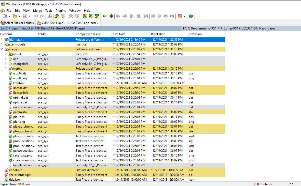Select the param.sfo file row
This screenshot has height=186, width=301.
tap(112, 112)
